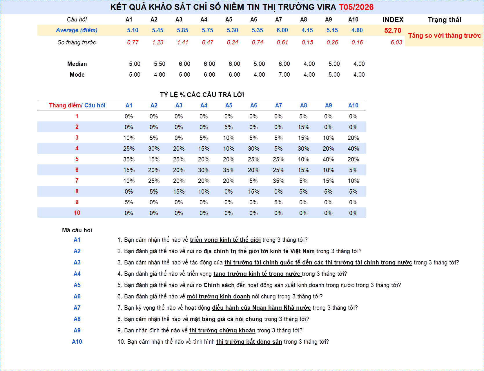Select the Mode value 7.00 for A7
This screenshot has width=484, height=371.
pyautogui.click(x=284, y=75)
